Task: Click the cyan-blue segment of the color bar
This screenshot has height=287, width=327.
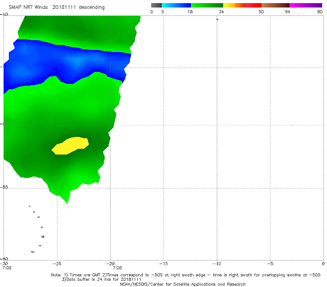Action: [x=176, y=5]
